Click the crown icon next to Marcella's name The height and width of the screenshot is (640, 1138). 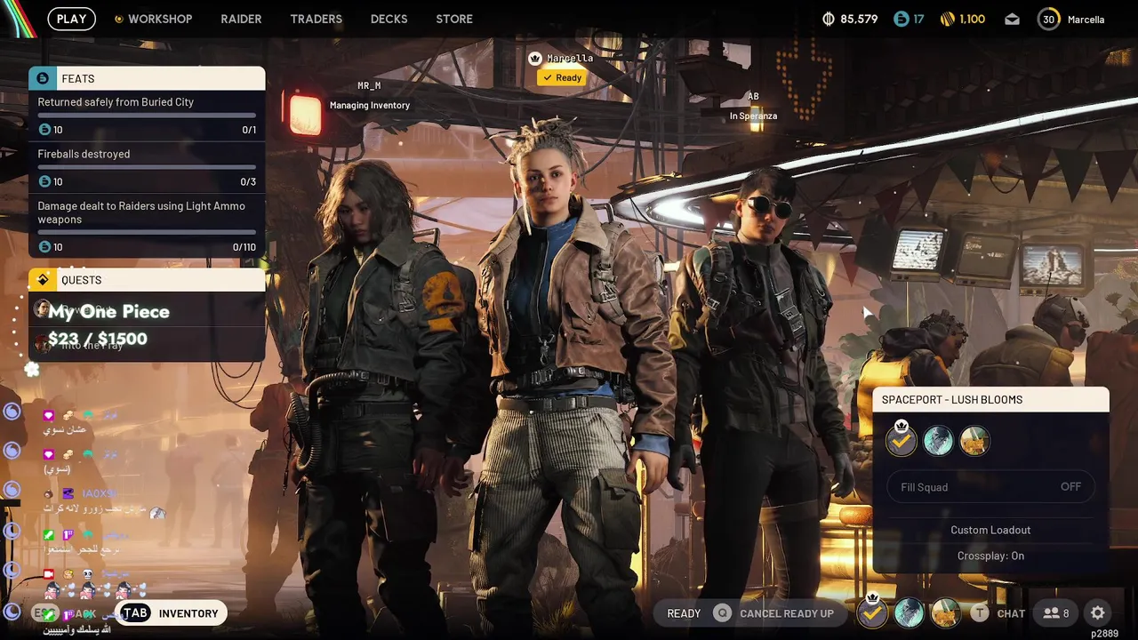pos(535,59)
